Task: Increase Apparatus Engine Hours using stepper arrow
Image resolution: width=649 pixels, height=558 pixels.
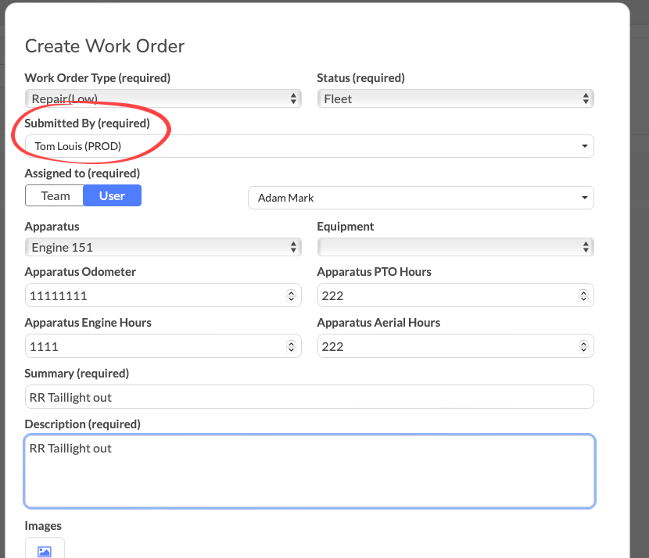Action: (292, 343)
